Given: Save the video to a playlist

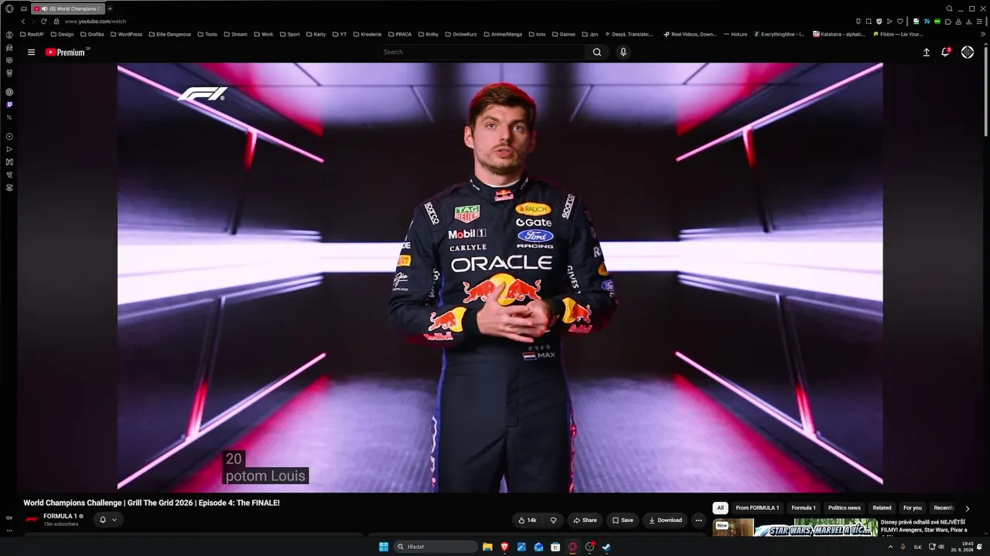Looking at the screenshot, I should pyautogui.click(x=622, y=520).
